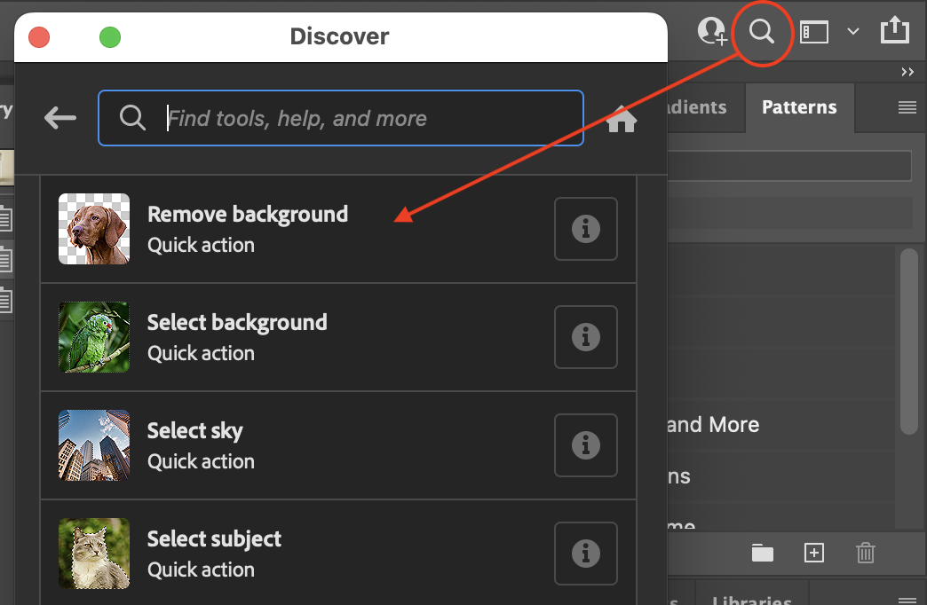
Task: Expand hidden panels with the double-chevron
Action: 907,72
